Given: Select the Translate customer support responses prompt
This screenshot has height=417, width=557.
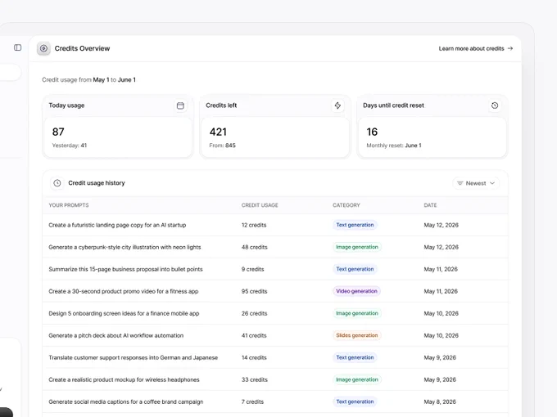Looking at the screenshot, I should point(134,357).
